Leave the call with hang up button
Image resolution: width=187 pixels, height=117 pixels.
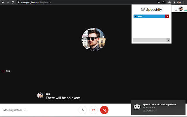click(x=93, y=110)
